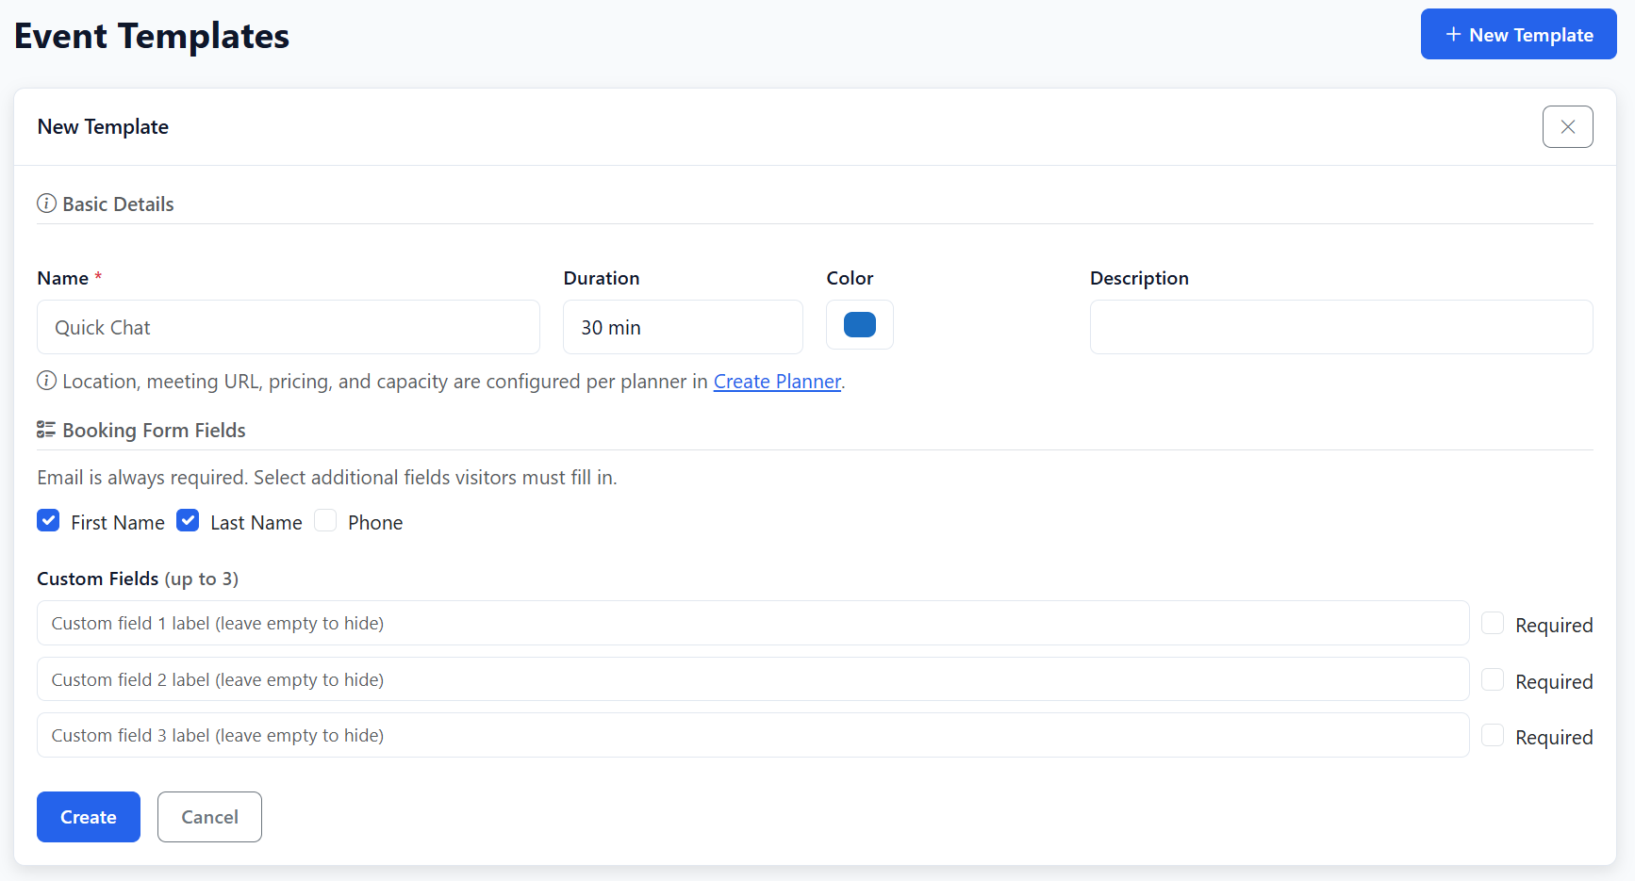Focus the Custom field 3 label input
The image size is (1635, 881).
click(x=752, y=735)
